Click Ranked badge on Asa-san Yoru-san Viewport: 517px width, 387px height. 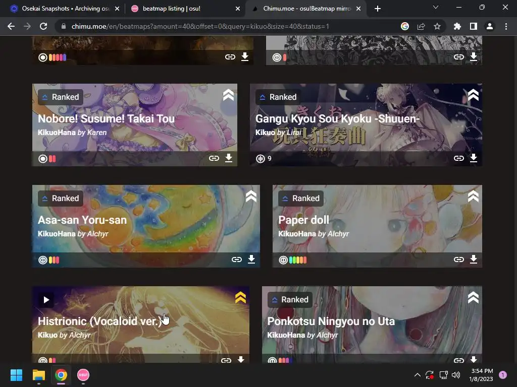(x=61, y=199)
